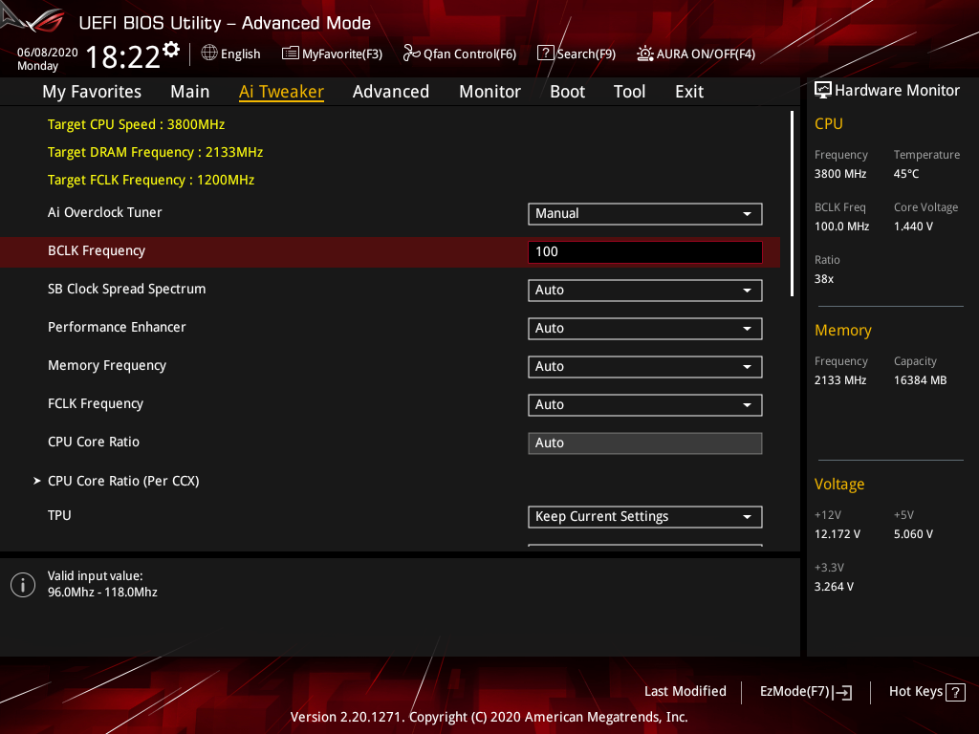
Task: Click the TPU setting label
Action: click(59, 515)
